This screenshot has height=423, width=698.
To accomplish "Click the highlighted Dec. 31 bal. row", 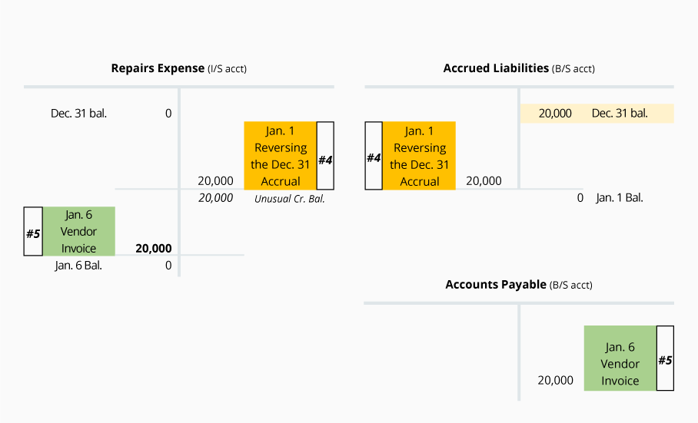I will pyautogui.click(x=597, y=114).
